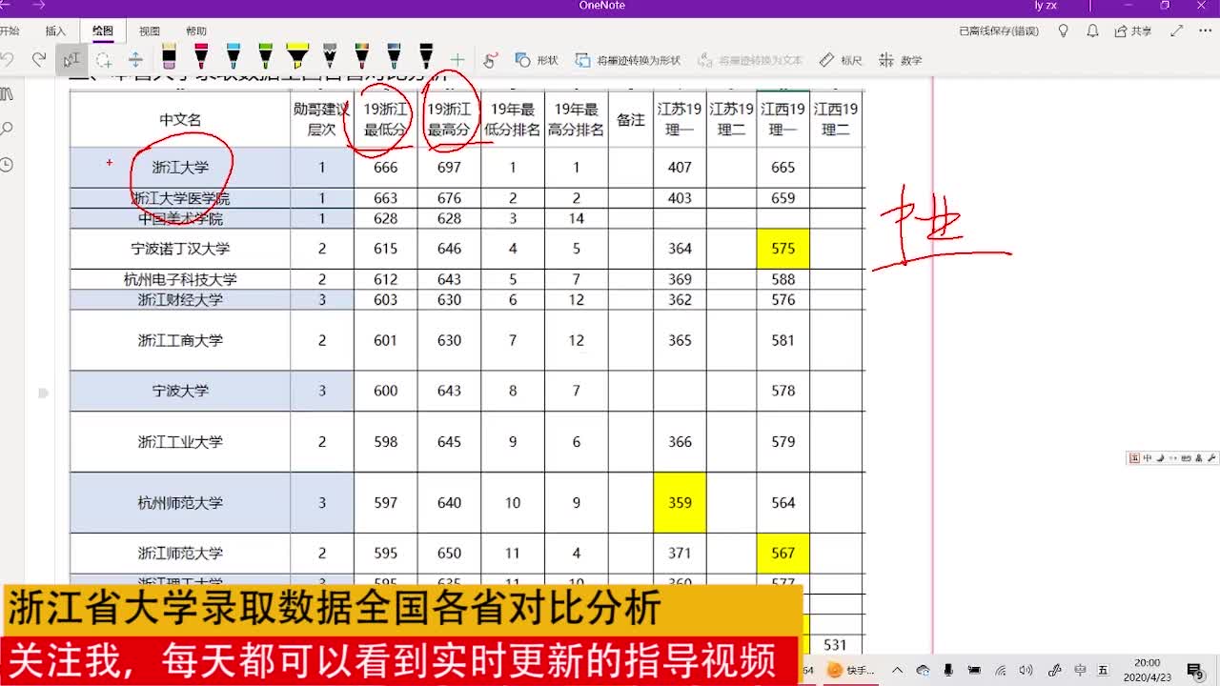Open the network Wi-Fi tray icon

pos(1001,670)
